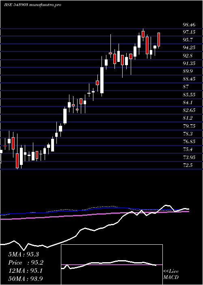
Task: Click the 85.55 price axis label
Action: (x=189, y=95)
